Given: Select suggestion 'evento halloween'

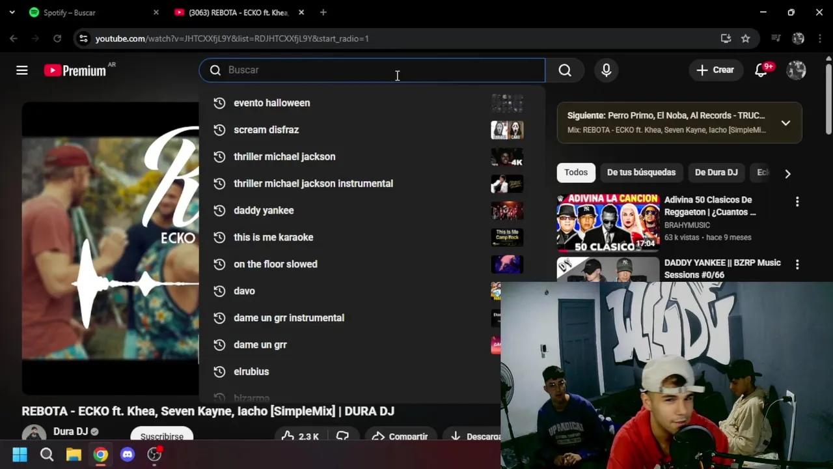Looking at the screenshot, I should click(x=371, y=103).
